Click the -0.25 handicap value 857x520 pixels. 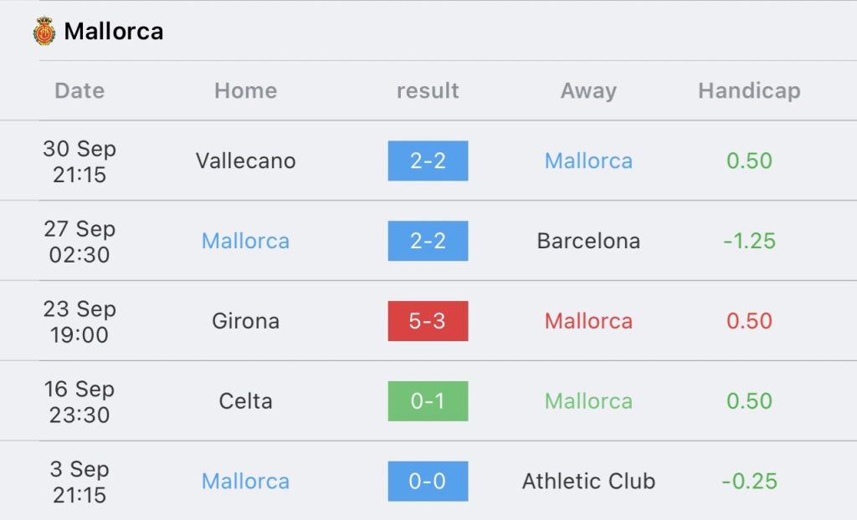pos(749,482)
